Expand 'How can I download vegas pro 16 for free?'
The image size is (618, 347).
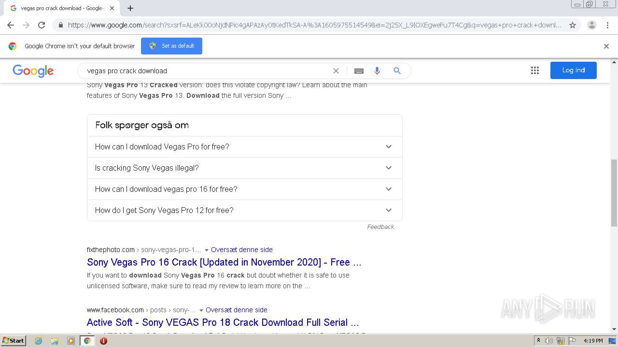pyautogui.click(x=245, y=189)
